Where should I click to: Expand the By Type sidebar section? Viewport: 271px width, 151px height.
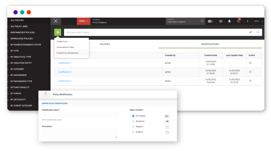pyautogui.click(x=15, y=51)
